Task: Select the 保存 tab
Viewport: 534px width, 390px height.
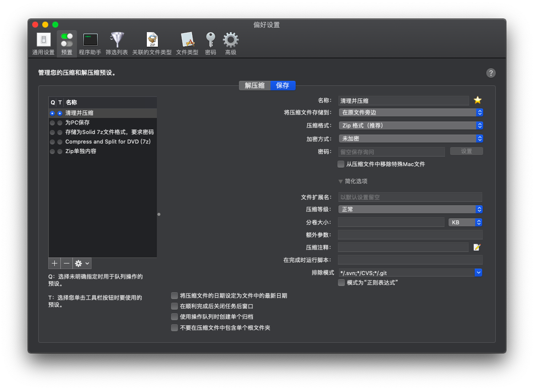Action: (283, 85)
